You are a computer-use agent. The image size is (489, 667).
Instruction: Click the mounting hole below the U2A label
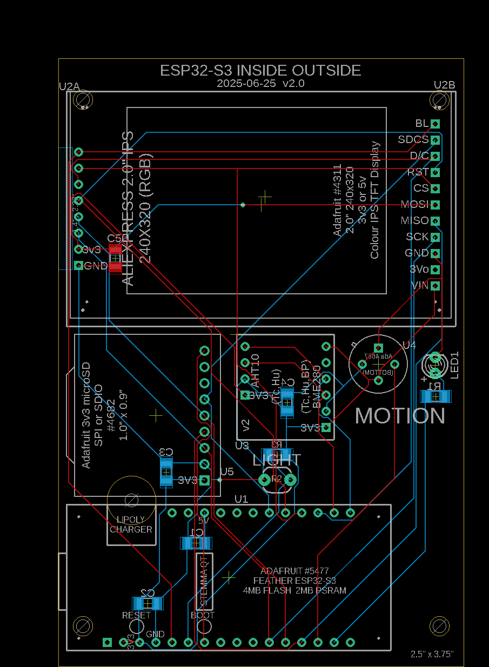[83, 100]
